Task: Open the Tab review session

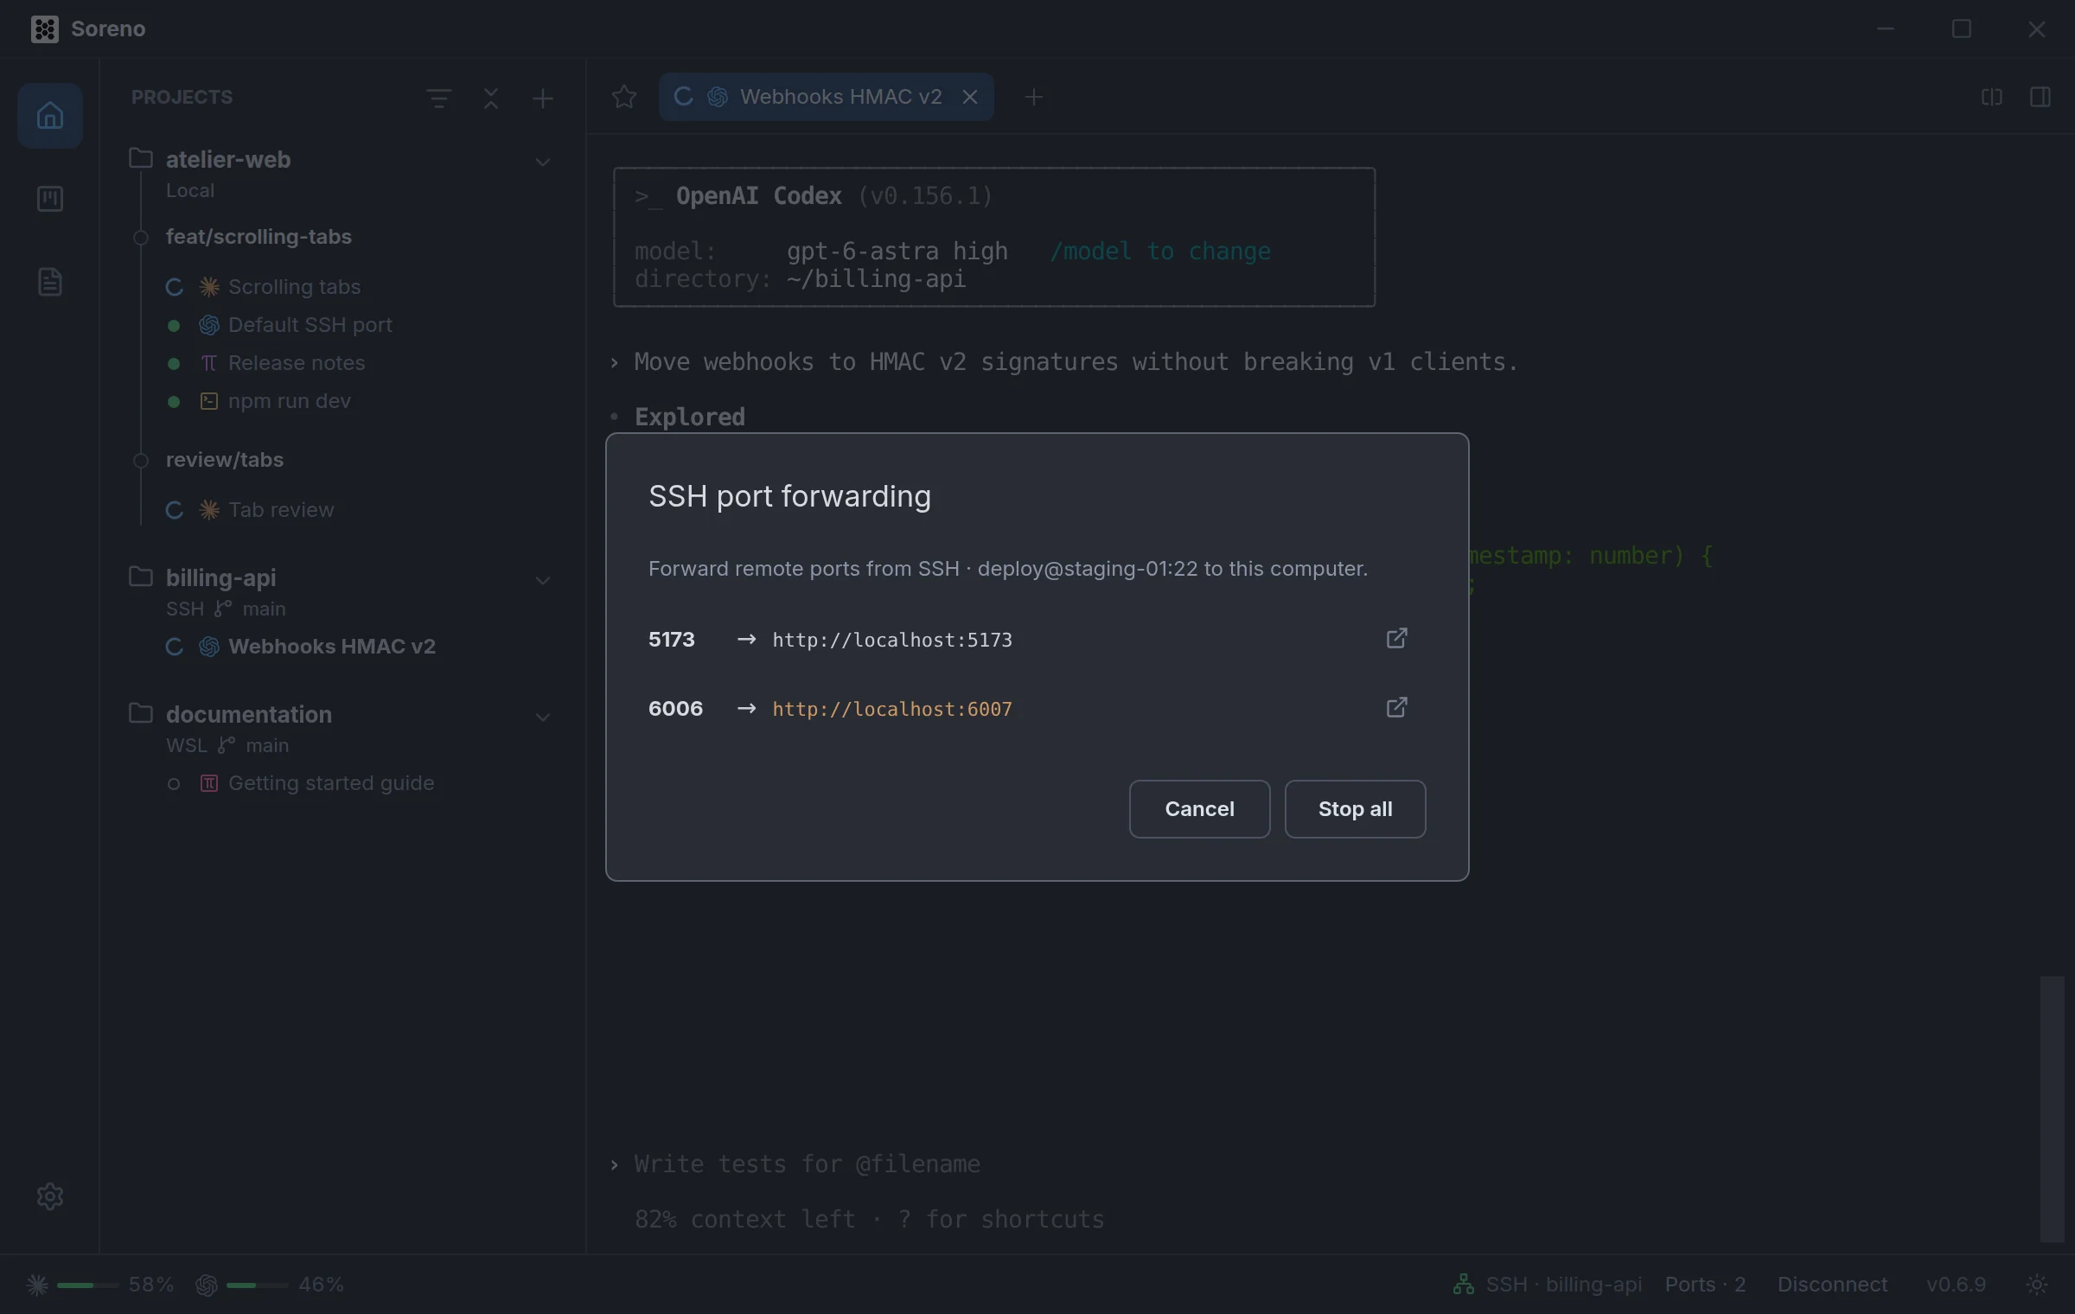Action: pyautogui.click(x=281, y=510)
